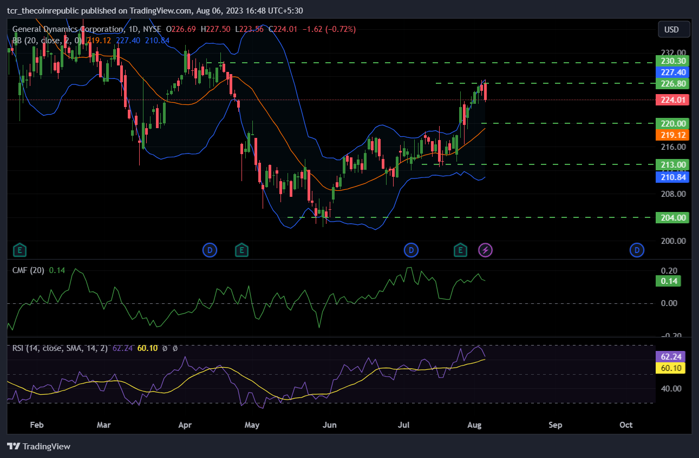Click the 208.00 price scale value

click(x=675, y=194)
